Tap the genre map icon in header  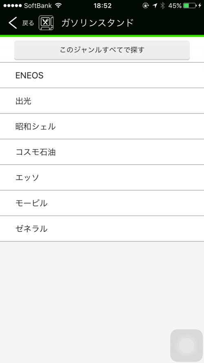[46, 23]
